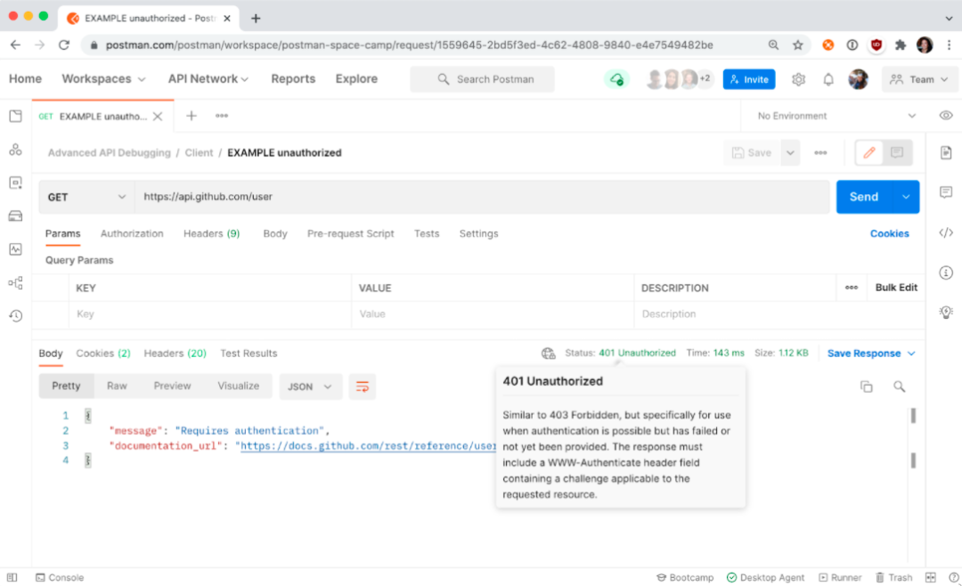Open the request info icon in right sidebar

click(x=946, y=273)
